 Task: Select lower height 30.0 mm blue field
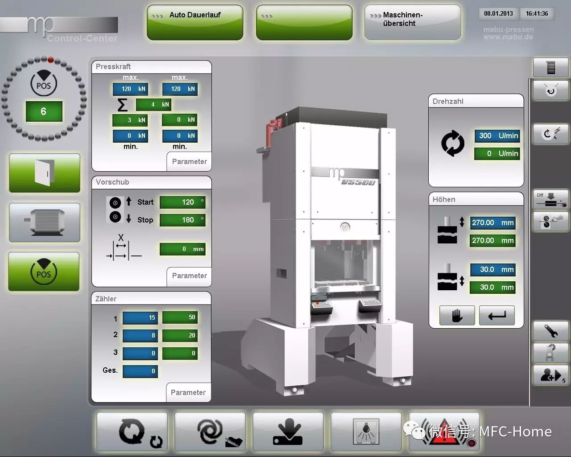coord(493,270)
